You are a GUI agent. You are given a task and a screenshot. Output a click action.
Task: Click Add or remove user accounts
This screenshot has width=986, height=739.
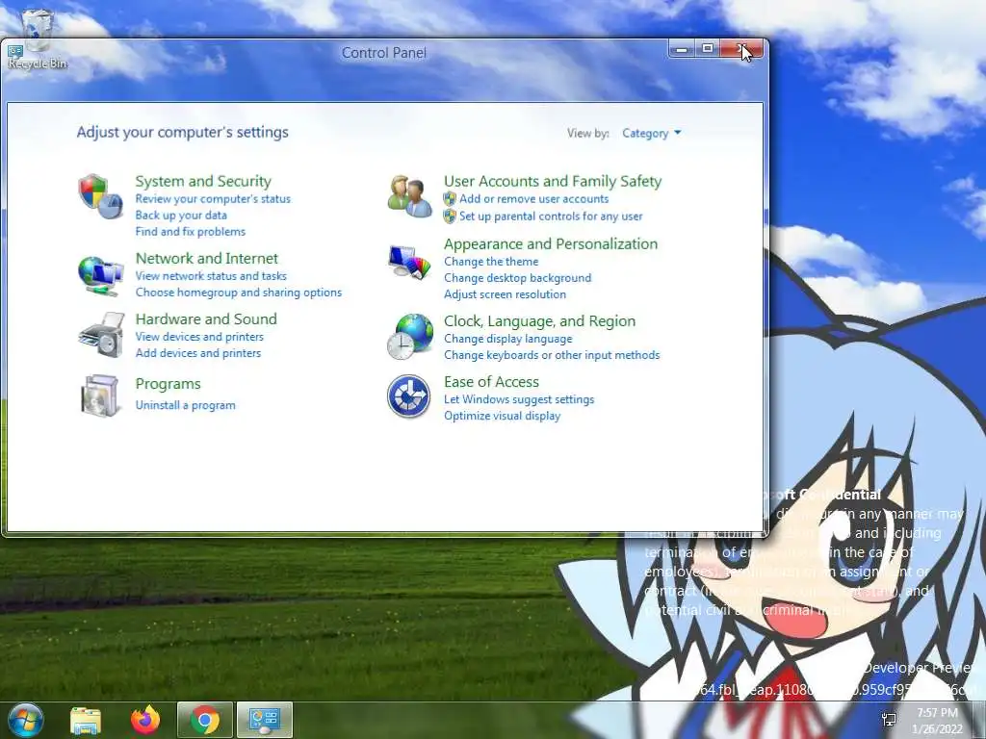pos(533,198)
